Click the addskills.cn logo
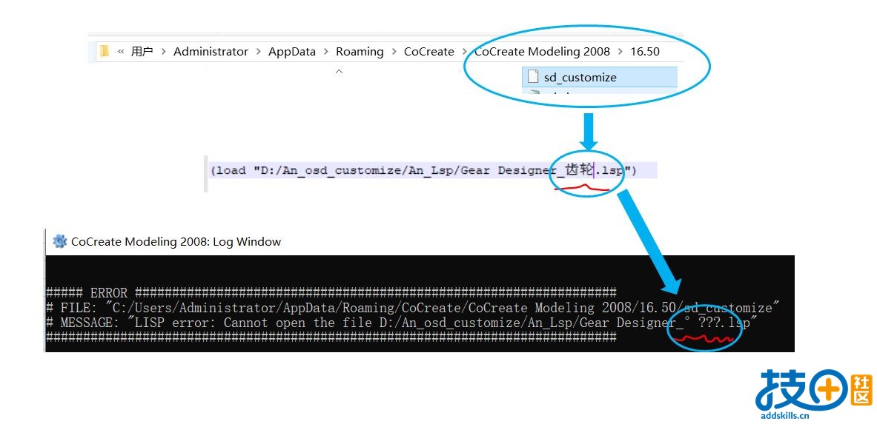 click(x=814, y=395)
